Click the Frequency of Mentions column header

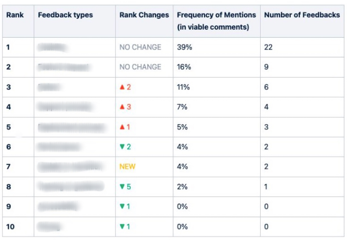pos(216,15)
